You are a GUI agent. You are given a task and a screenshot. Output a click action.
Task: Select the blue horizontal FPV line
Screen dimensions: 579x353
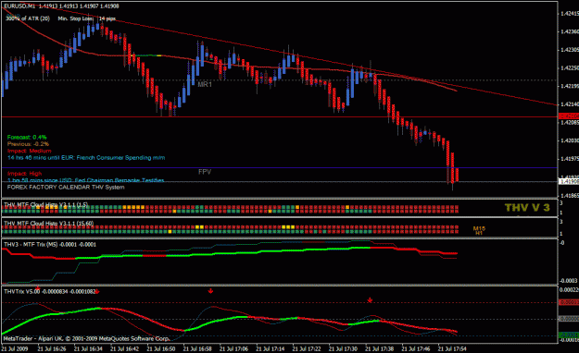pos(279,167)
